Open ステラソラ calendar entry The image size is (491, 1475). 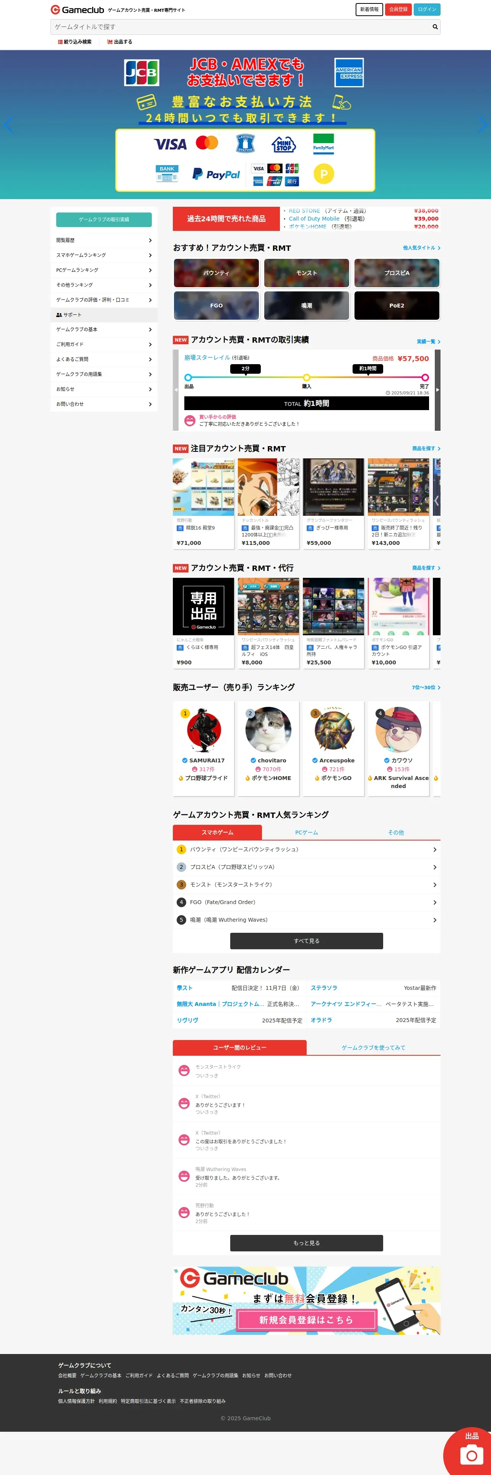373,988
